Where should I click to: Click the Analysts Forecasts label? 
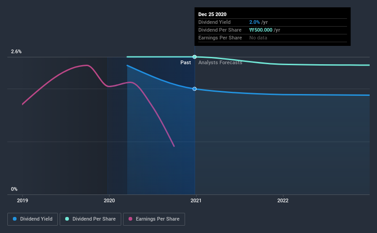click(220, 62)
